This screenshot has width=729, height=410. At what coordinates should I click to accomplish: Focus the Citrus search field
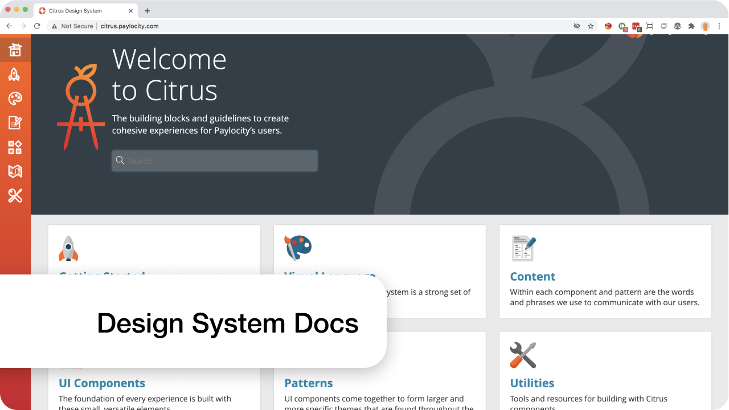pos(215,161)
